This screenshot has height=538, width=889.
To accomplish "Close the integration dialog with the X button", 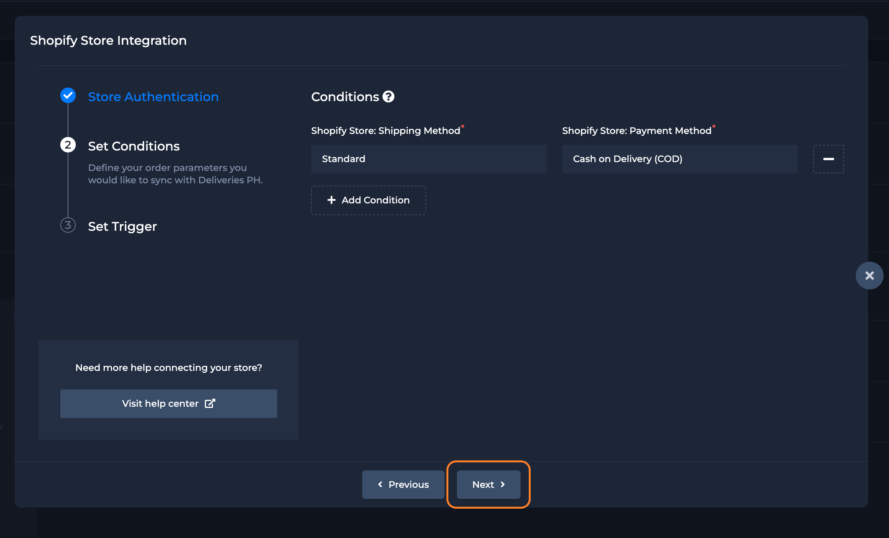I will pyautogui.click(x=869, y=276).
